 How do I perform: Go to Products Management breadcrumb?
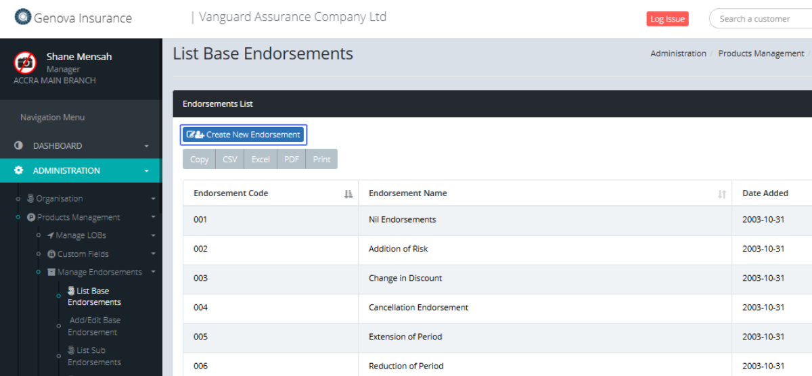coord(761,53)
